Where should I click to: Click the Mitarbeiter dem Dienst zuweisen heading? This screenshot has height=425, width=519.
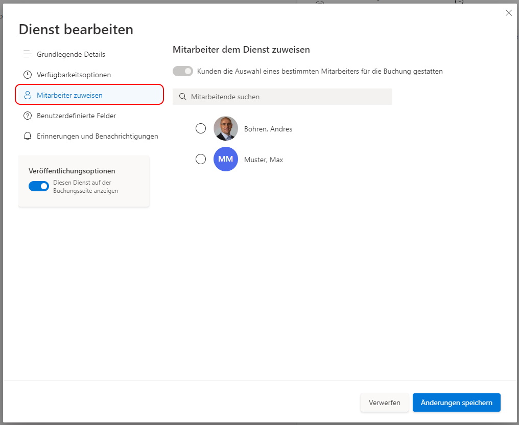tap(241, 50)
